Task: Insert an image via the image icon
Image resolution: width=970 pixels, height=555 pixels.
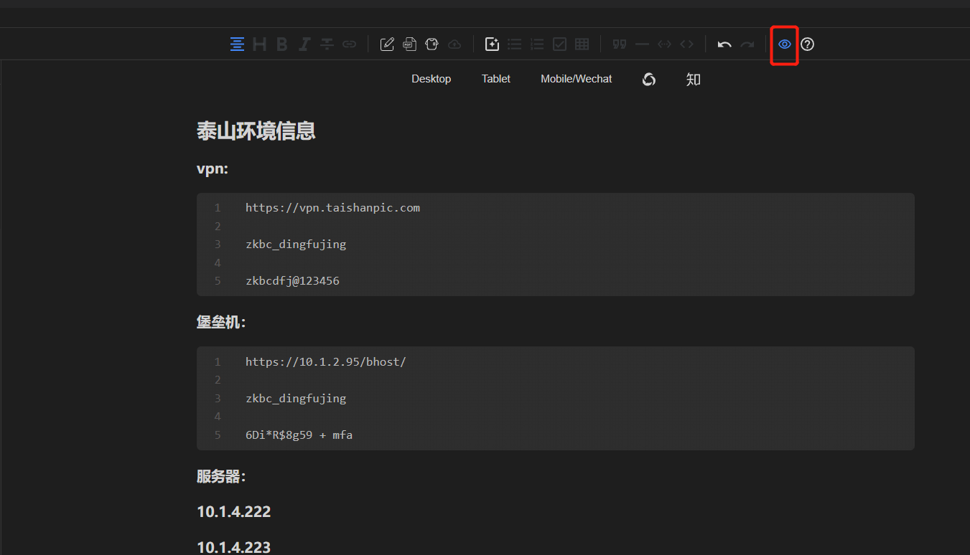Action: 493,44
